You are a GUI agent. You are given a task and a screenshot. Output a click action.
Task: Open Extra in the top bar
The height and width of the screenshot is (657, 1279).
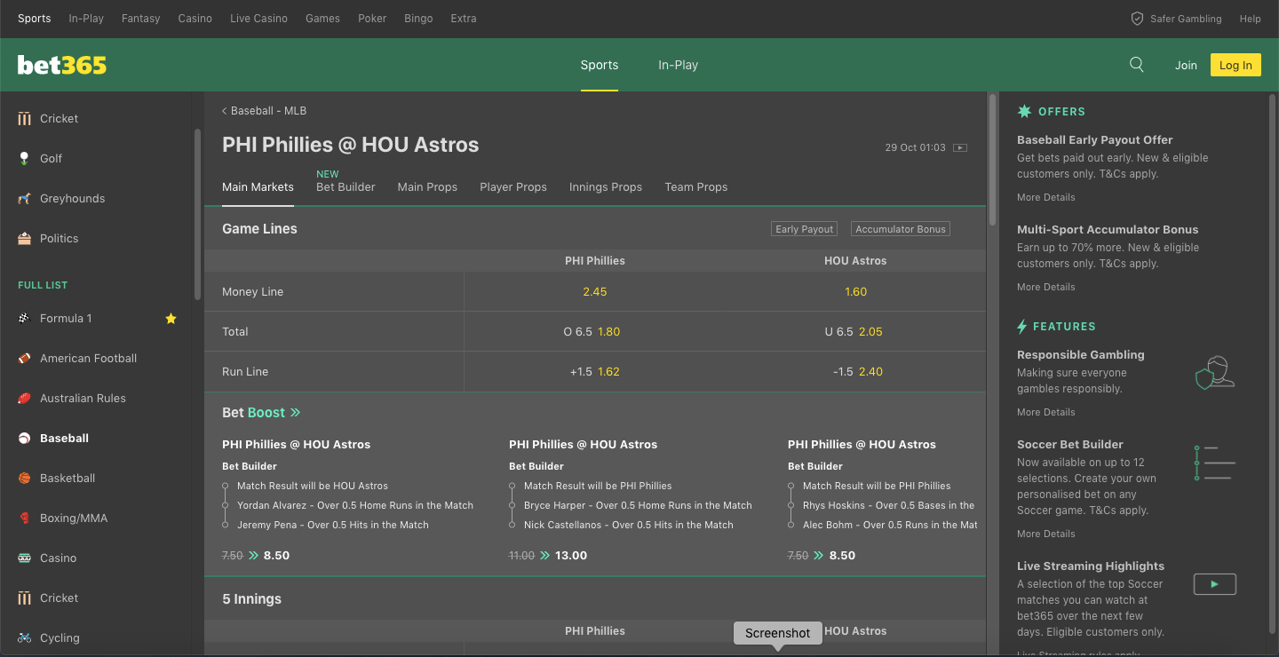[464, 18]
